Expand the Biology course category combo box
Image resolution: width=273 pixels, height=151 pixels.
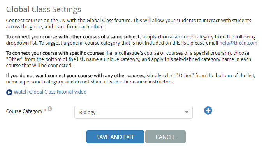point(134,112)
